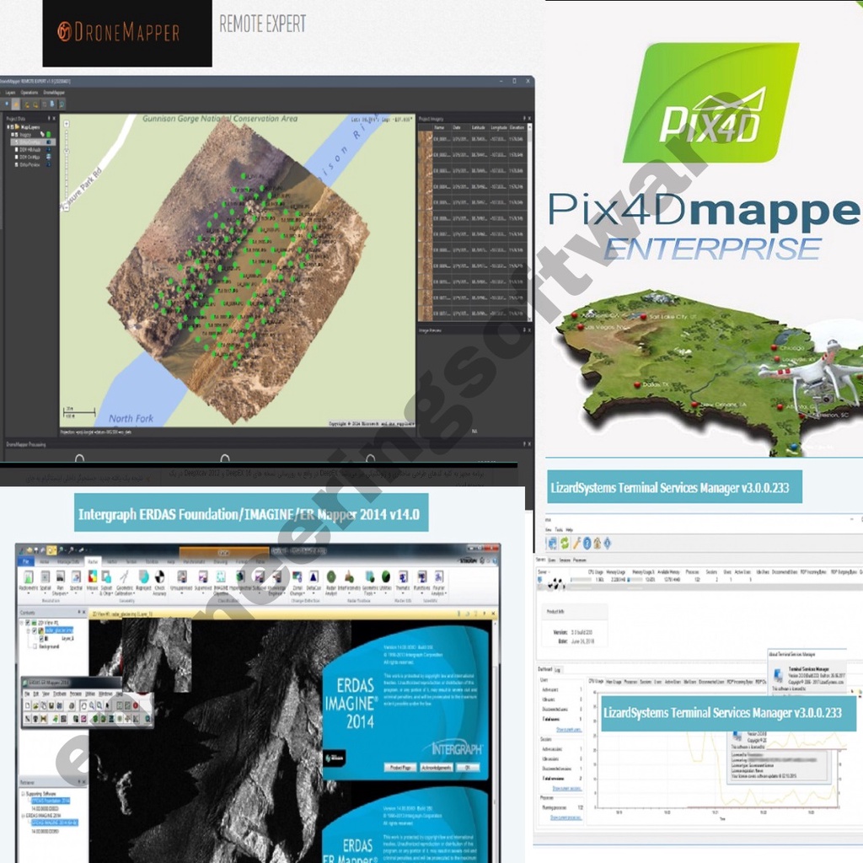
Task: Click the wand settings icon in Terminal Services Manager
Action: [576, 544]
